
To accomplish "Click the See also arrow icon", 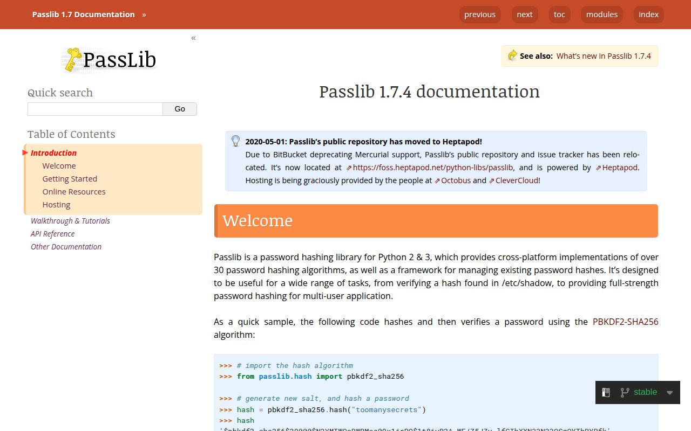I will tap(512, 55).
